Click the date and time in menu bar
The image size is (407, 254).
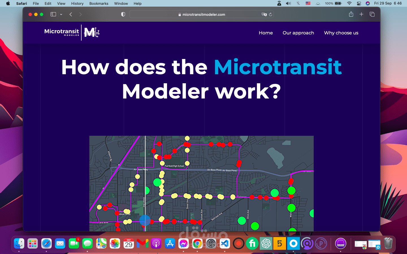[x=388, y=3]
